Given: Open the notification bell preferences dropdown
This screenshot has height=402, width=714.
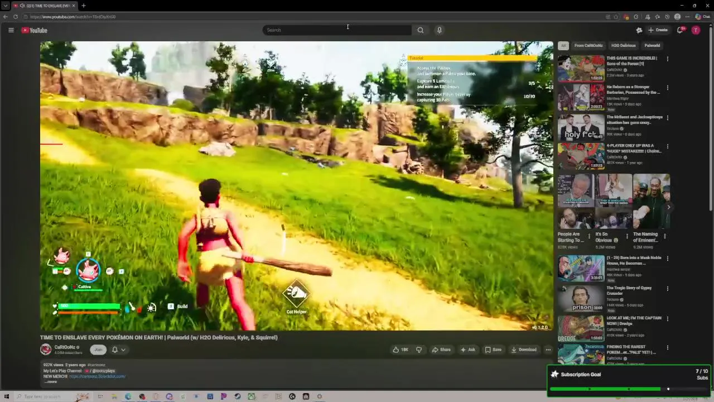Looking at the screenshot, I should (118, 350).
